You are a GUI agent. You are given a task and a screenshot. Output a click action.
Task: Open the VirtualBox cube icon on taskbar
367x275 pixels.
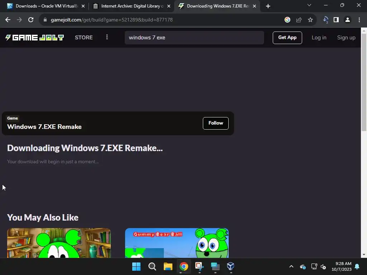click(x=230, y=266)
